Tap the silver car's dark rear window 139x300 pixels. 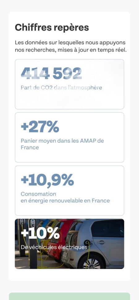click(107, 228)
